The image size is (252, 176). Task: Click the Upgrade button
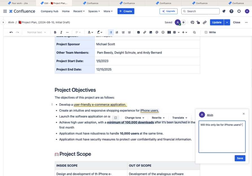[x=168, y=11]
